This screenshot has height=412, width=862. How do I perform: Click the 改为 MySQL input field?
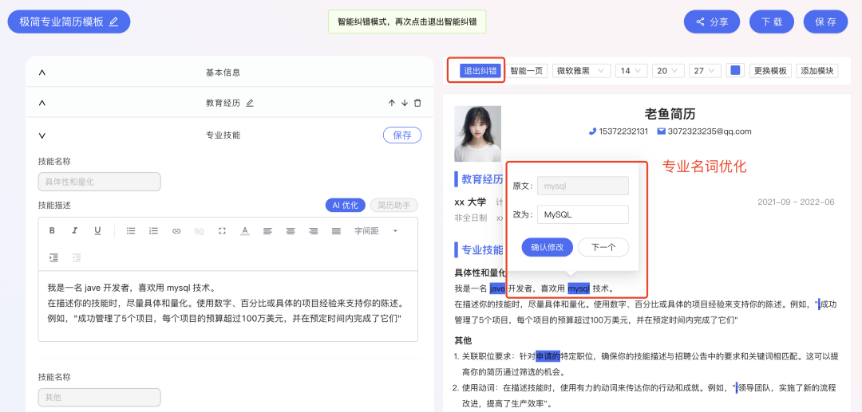click(x=583, y=214)
